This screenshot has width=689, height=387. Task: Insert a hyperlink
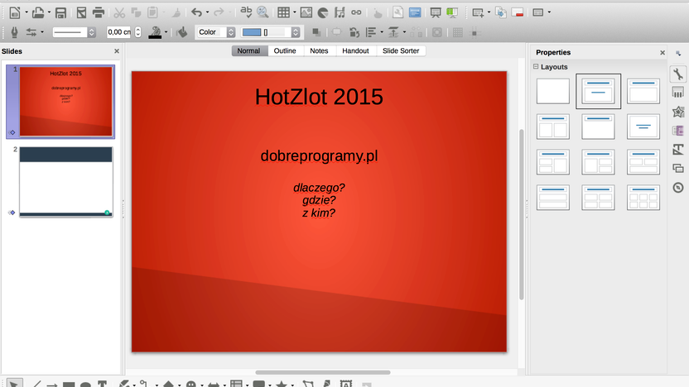[356, 12]
